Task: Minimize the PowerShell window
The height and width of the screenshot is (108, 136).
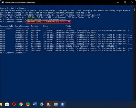Action: pos(118,2)
